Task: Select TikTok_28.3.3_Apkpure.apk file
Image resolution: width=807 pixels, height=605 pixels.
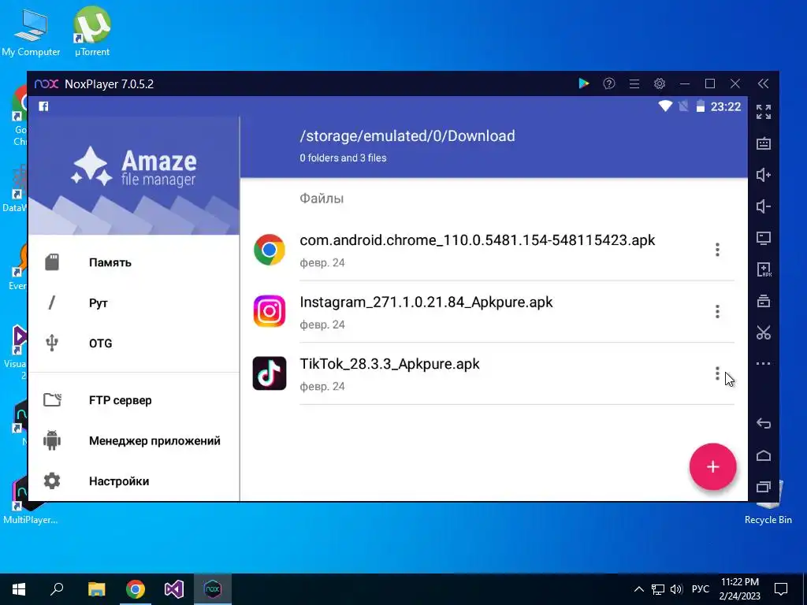Action: (389, 364)
